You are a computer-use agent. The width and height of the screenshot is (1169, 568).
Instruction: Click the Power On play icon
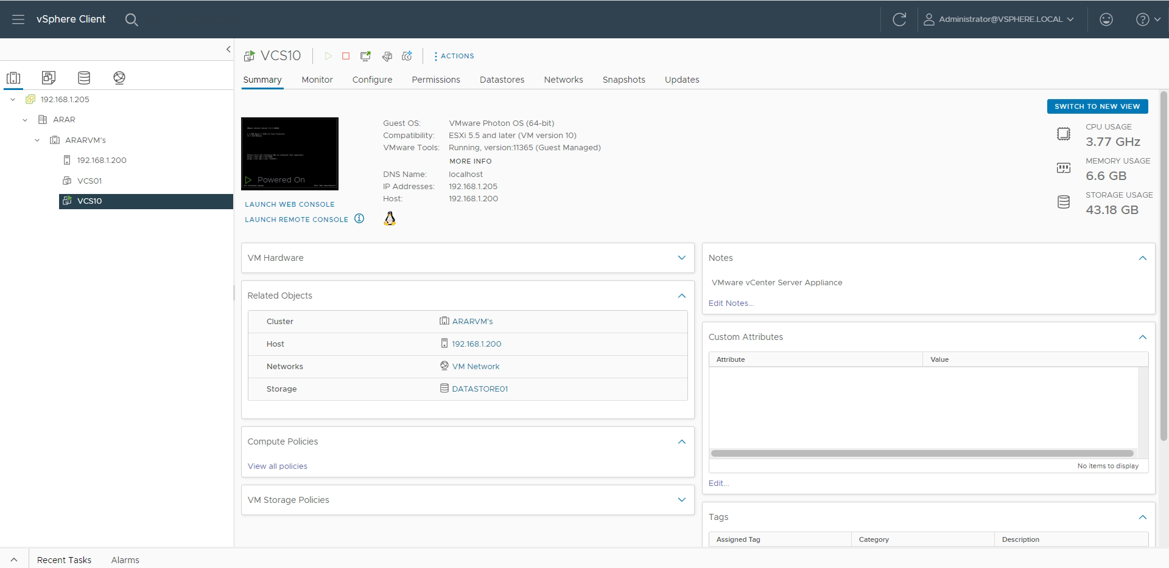point(328,56)
